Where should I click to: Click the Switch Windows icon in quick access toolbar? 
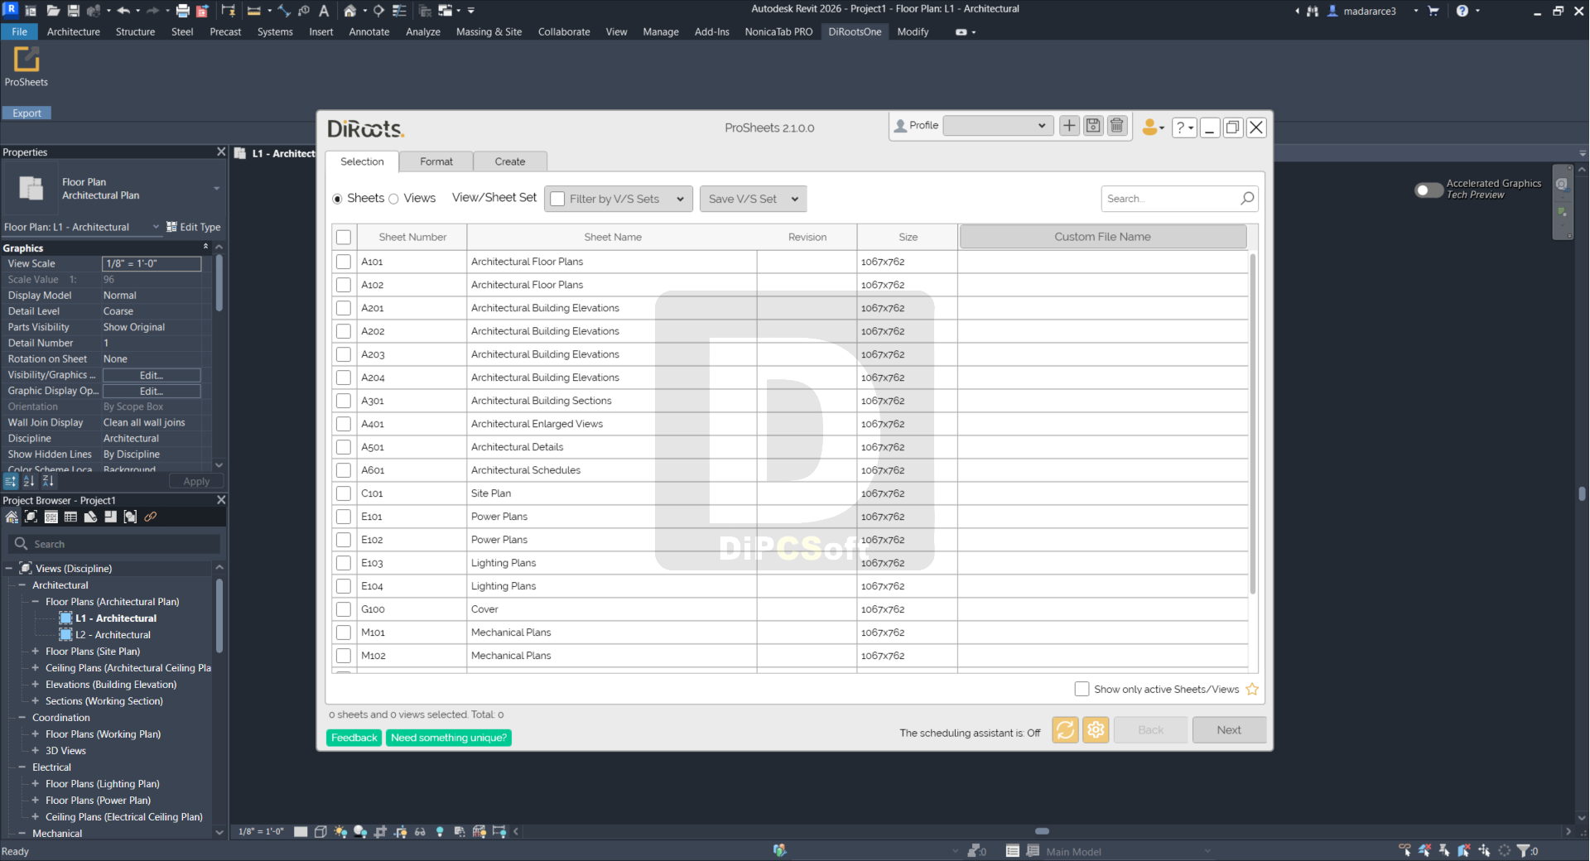click(446, 11)
